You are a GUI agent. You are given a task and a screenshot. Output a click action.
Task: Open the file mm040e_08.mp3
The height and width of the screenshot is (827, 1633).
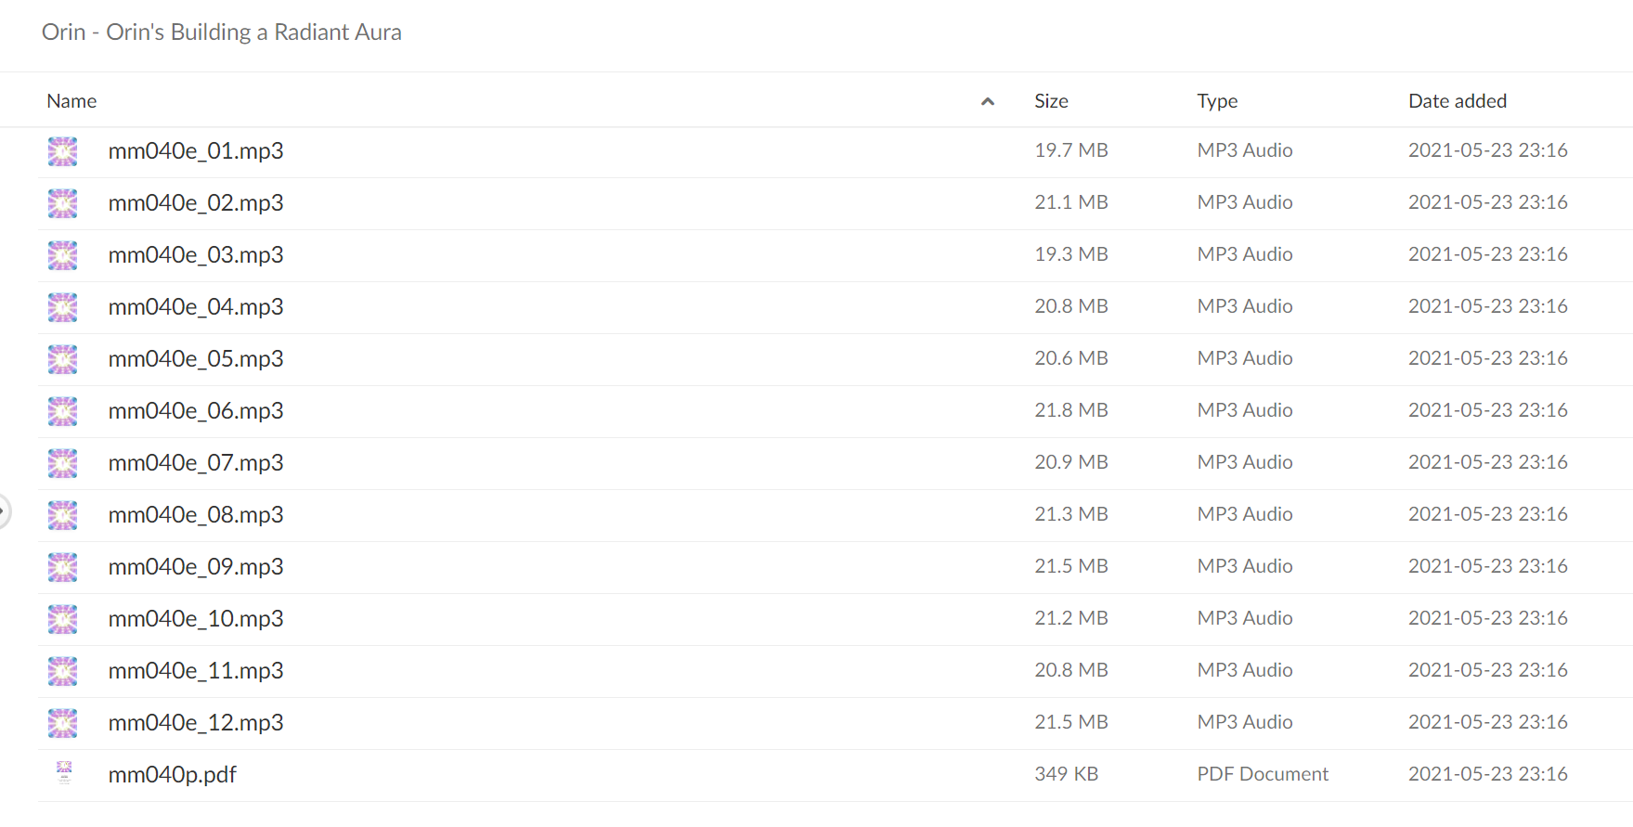(196, 515)
